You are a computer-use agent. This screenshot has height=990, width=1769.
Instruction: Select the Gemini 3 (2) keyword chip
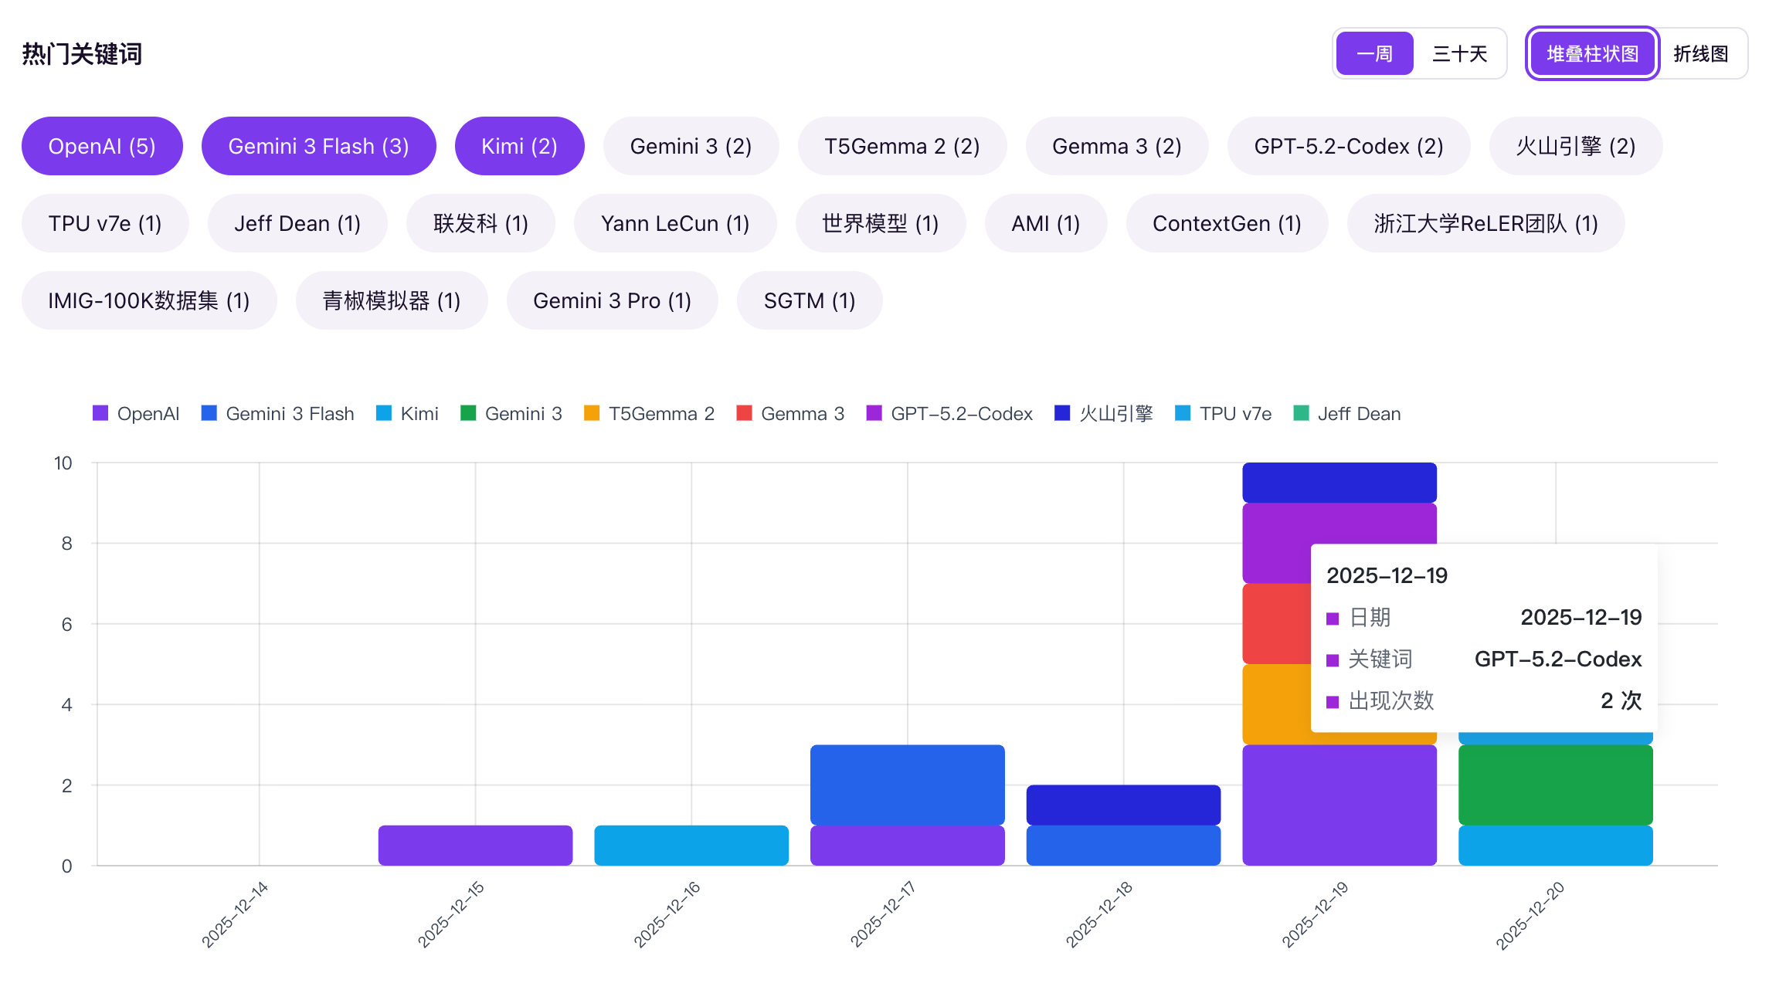tap(691, 147)
